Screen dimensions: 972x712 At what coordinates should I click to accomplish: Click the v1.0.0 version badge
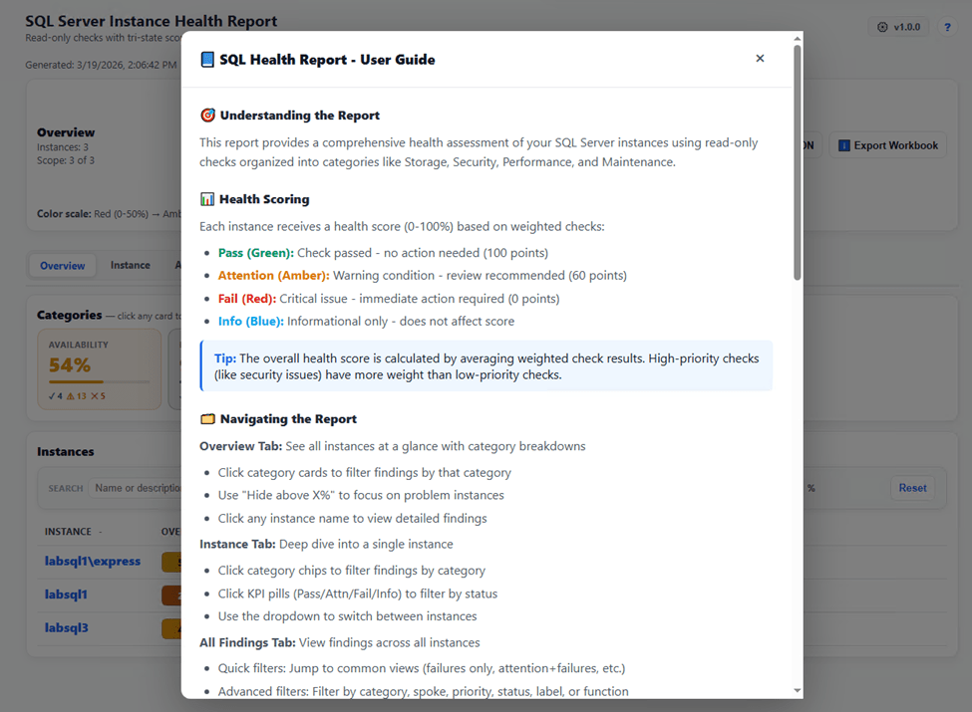(x=899, y=27)
